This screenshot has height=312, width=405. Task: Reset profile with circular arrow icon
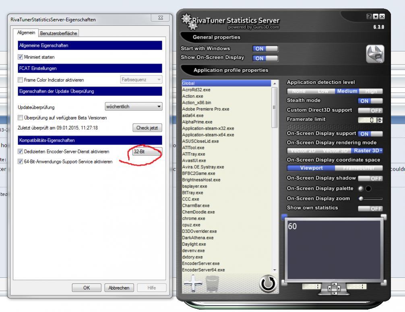268,283
